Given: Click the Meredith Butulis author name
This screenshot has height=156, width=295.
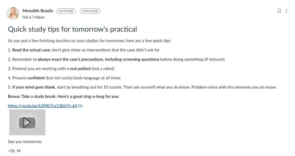Looking at the screenshot, I should (x=38, y=11).
